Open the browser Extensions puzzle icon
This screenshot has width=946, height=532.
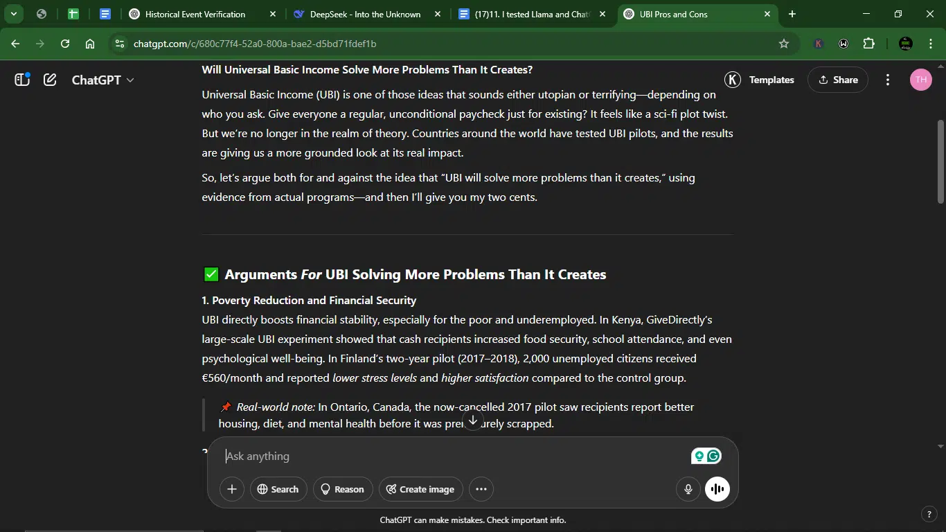[x=869, y=44]
